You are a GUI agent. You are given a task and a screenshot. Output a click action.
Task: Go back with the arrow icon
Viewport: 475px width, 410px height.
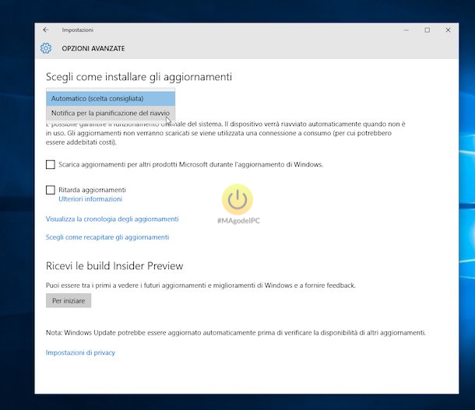click(x=46, y=30)
